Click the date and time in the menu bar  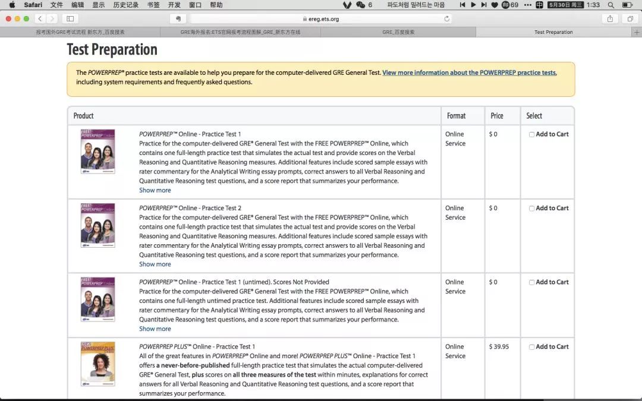pyautogui.click(x=574, y=5)
